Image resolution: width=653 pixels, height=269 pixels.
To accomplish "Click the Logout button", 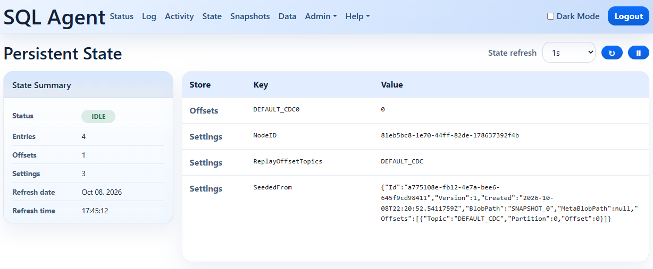I will coord(629,16).
